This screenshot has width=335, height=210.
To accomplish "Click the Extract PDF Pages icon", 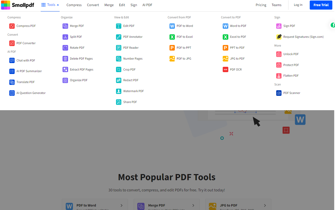I will (65, 69).
